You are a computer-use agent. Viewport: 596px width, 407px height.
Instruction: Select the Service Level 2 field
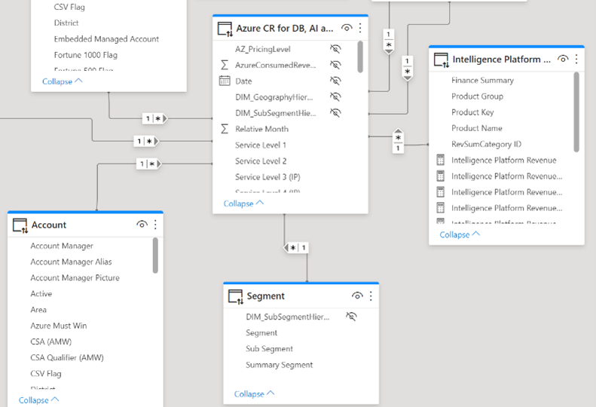(261, 161)
